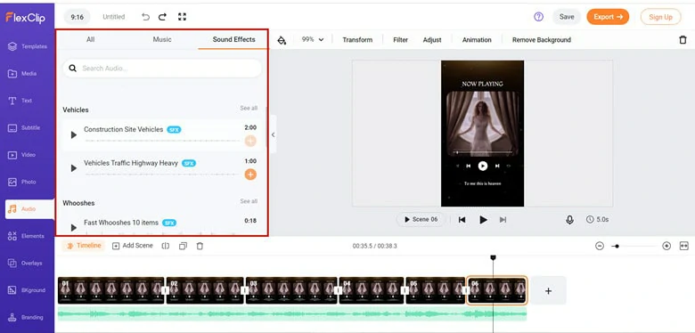The width and height of the screenshot is (695, 333).
Task: Click the redo arrow icon
Action: click(x=163, y=17)
